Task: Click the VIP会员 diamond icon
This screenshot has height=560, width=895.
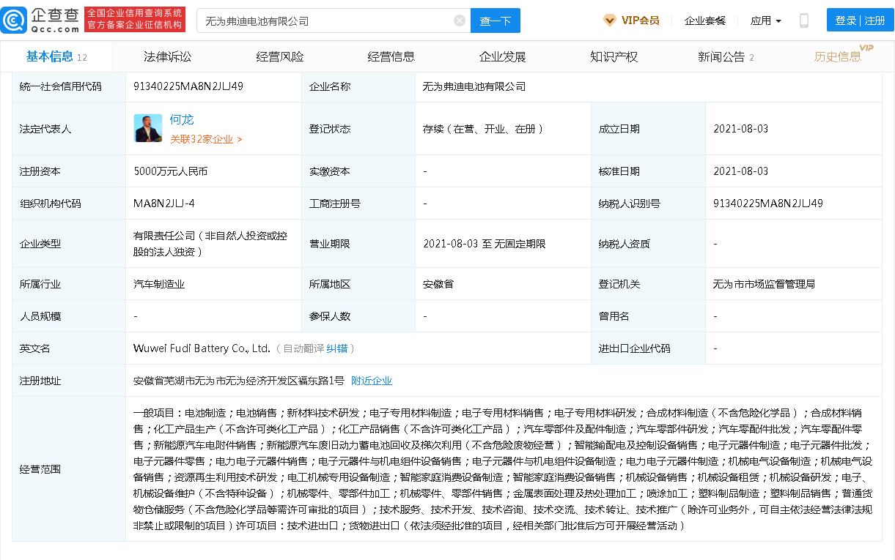Action: 609,20
